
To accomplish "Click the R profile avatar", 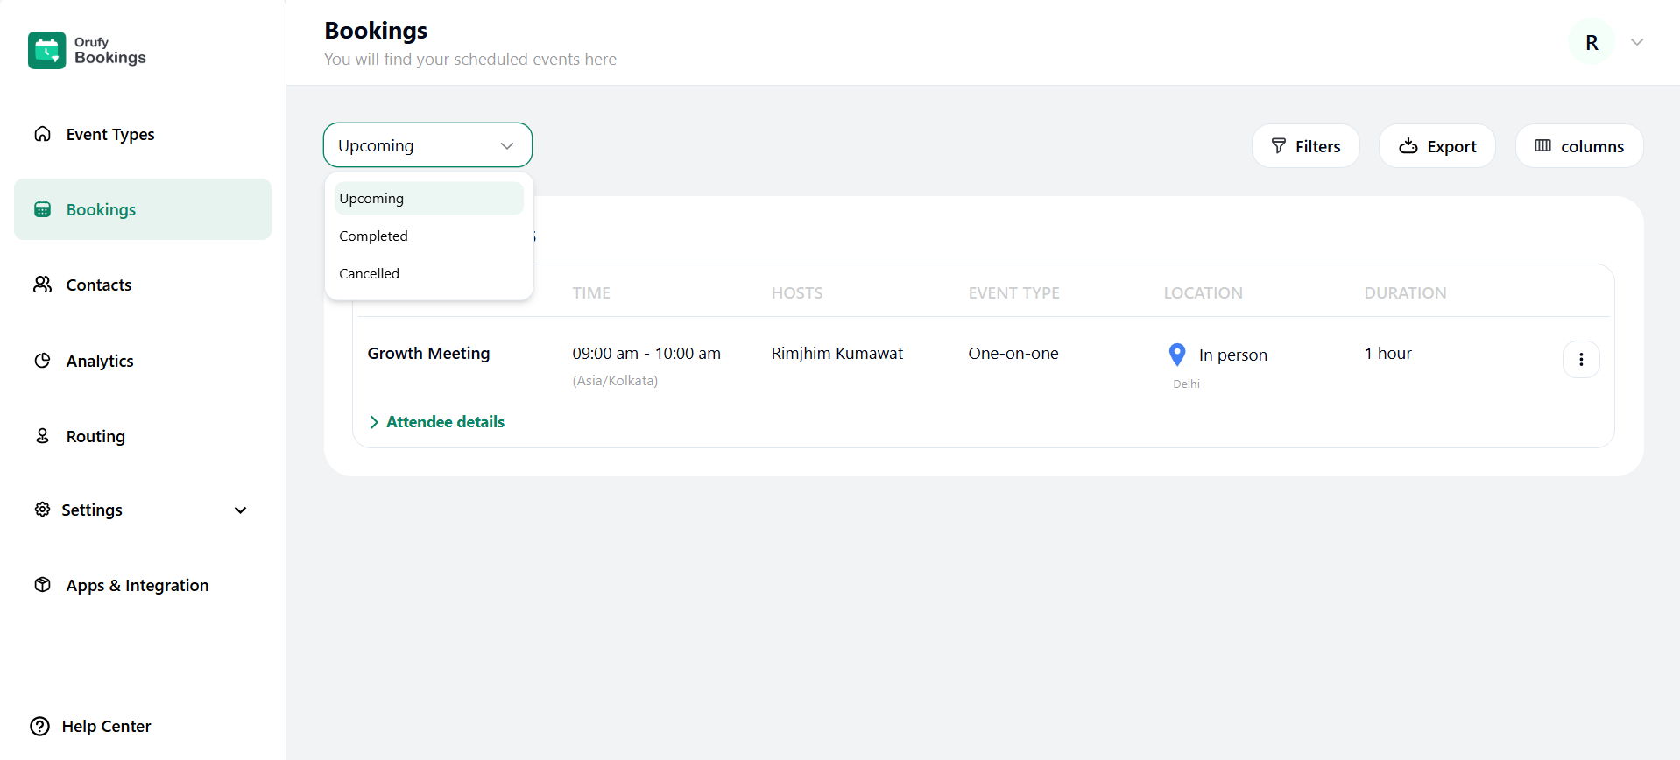I will [x=1591, y=42].
